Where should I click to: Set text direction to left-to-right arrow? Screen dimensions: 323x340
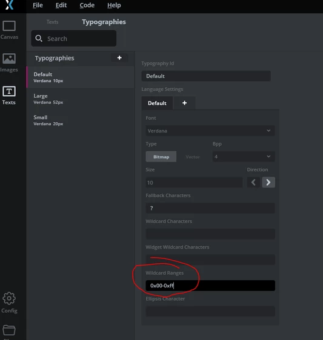(268, 182)
